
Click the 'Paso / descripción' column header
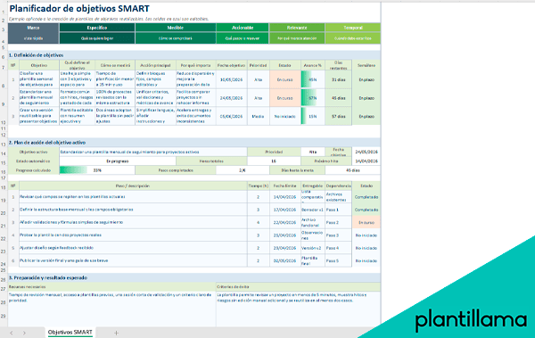133,186
